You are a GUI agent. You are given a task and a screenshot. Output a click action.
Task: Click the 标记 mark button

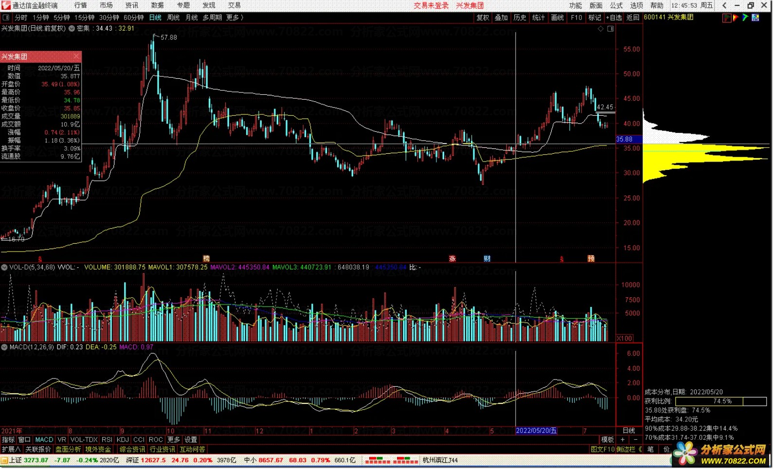coord(595,18)
